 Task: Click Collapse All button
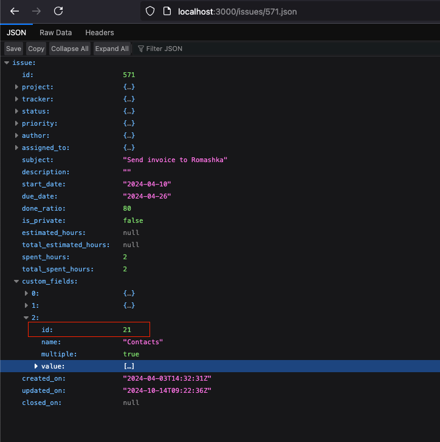click(69, 49)
